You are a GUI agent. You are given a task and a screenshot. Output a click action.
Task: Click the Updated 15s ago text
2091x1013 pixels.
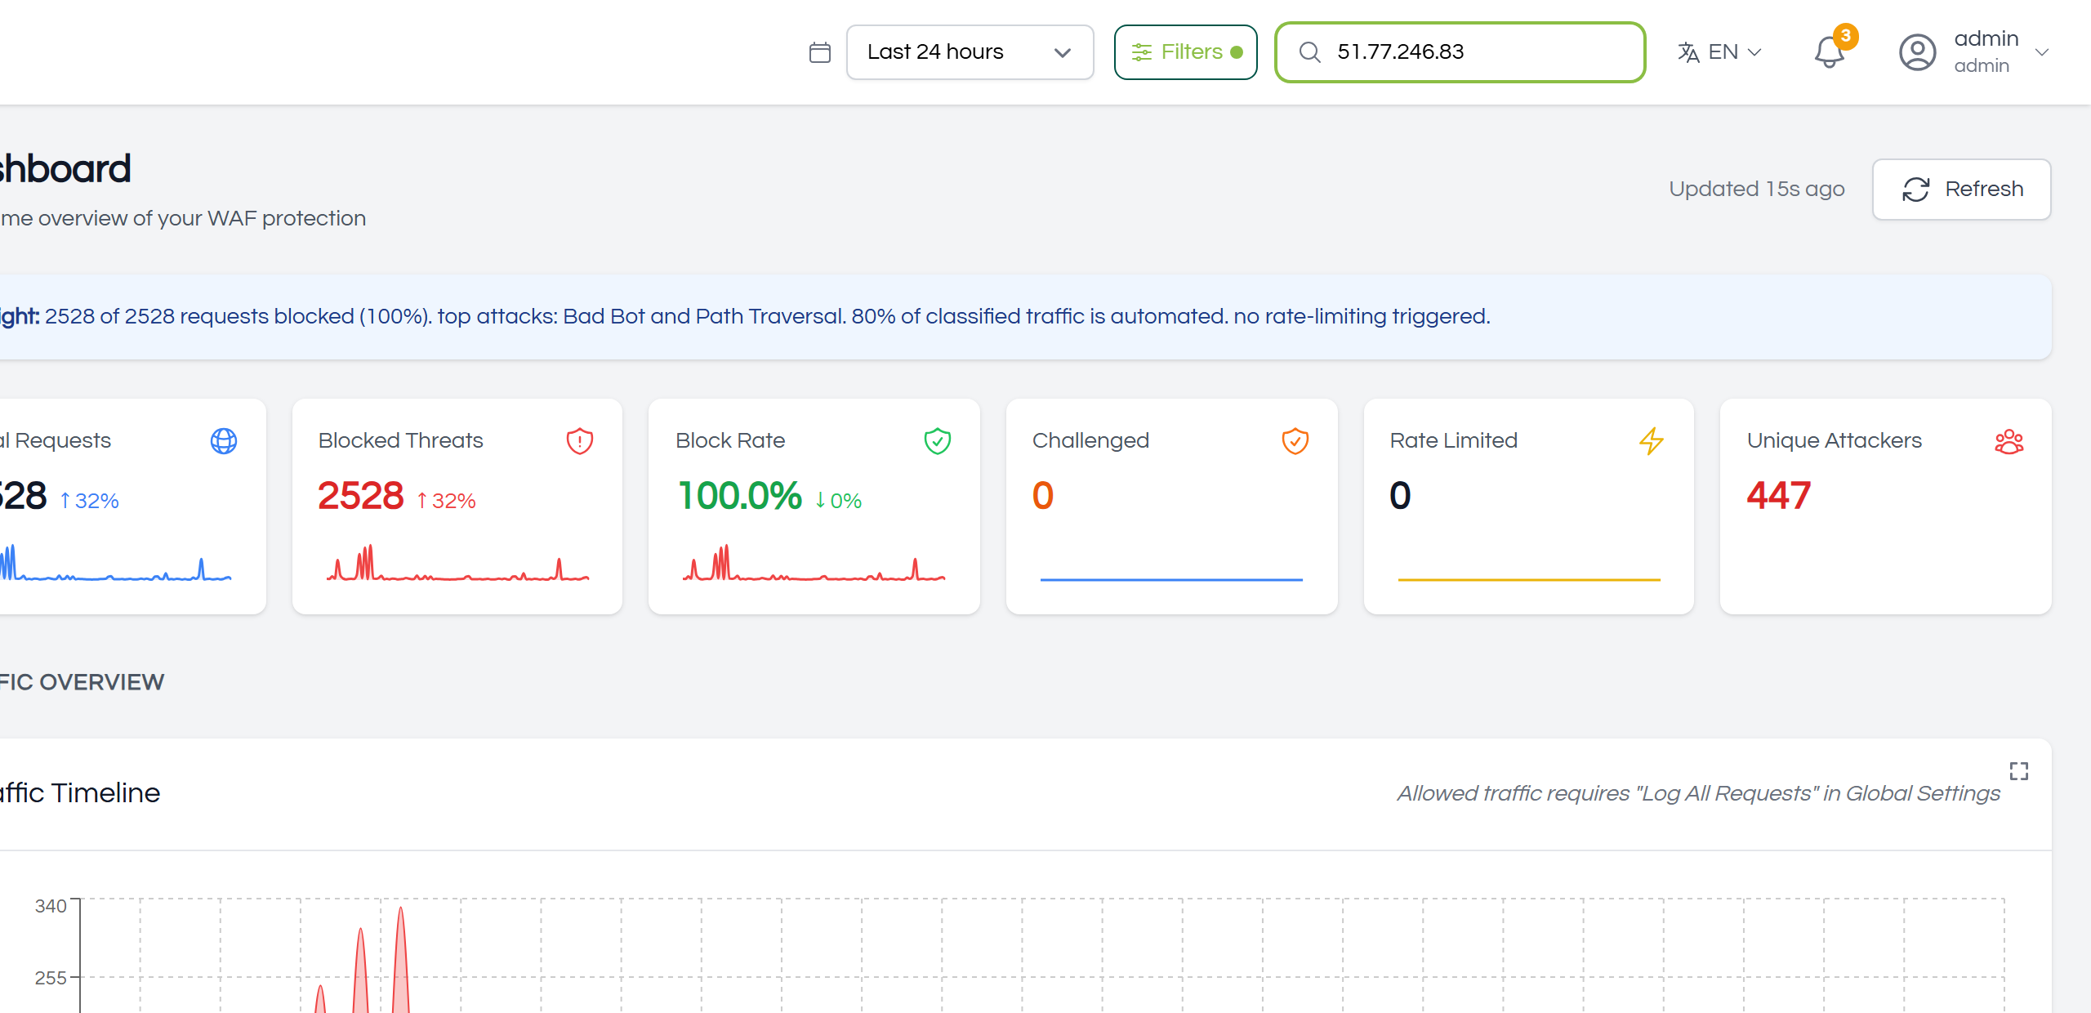tap(1756, 189)
